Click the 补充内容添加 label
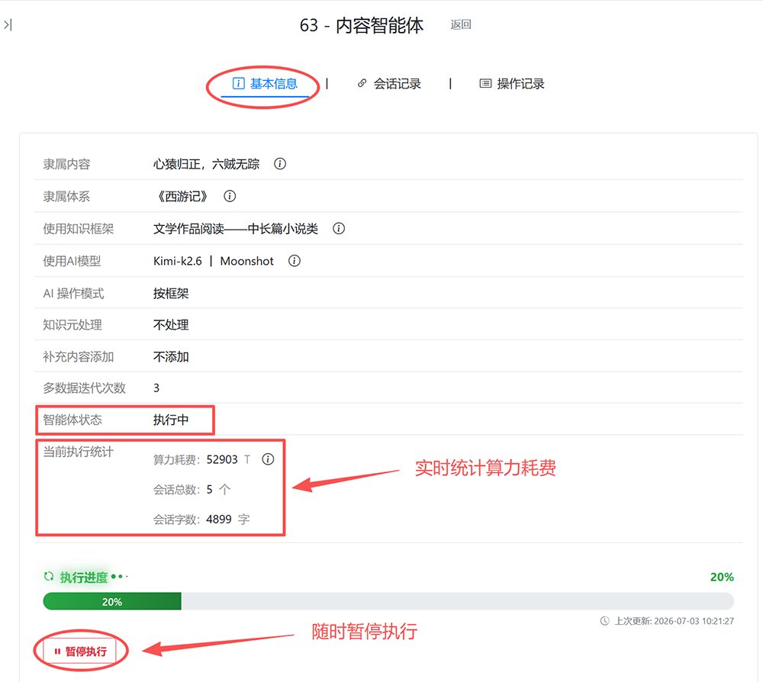 (78, 357)
